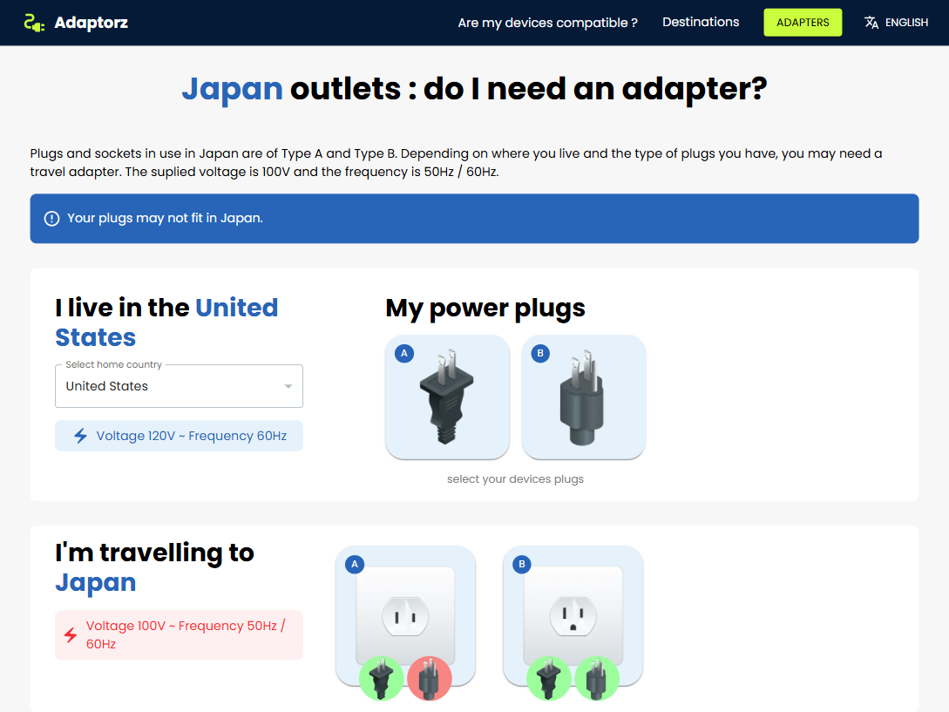Viewport: 949px width, 712px height.
Task: Click the dropdown arrow beside United States
Action: 288,386
